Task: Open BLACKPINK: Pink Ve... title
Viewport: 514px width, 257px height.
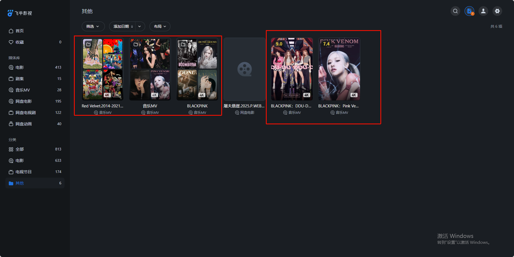Action: click(x=338, y=106)
